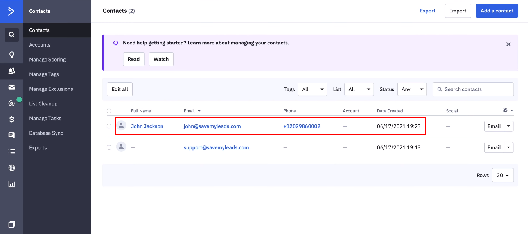The height and width of the screenshot is (234, 528).
Task: Open the Campaigns envelope icon
Action: pyautogui.click(x=12, y=87)
